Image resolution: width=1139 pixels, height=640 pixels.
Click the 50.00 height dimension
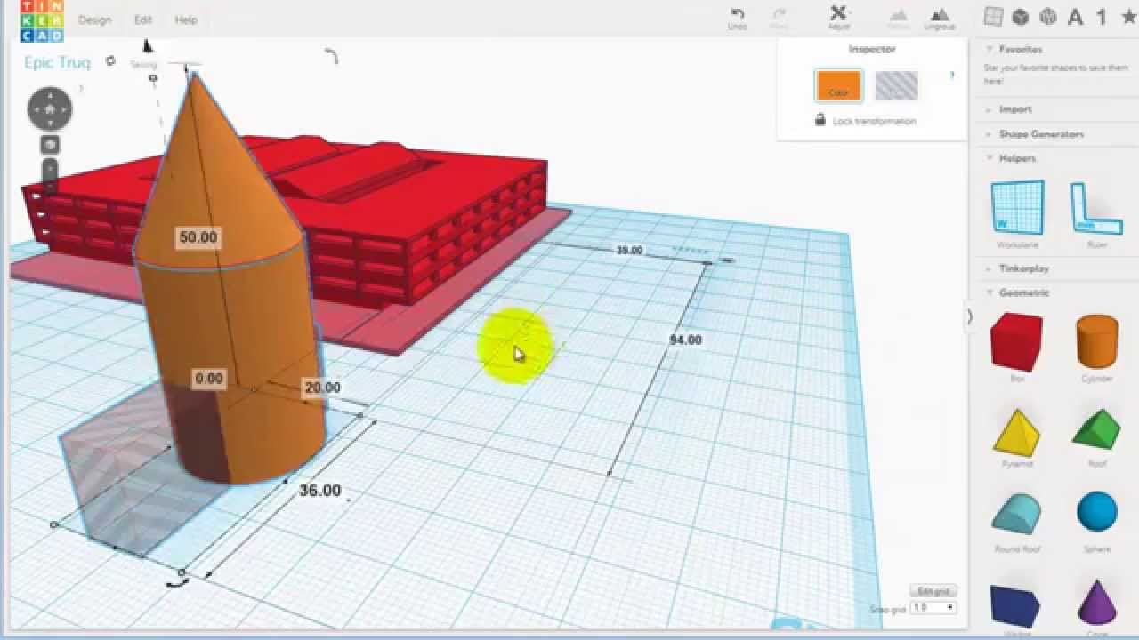tap(198, 237)
